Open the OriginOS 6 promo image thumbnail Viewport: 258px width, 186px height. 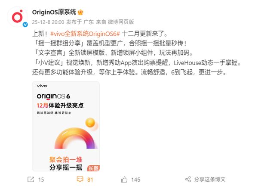pyautogui.click(x=66, y=126)
